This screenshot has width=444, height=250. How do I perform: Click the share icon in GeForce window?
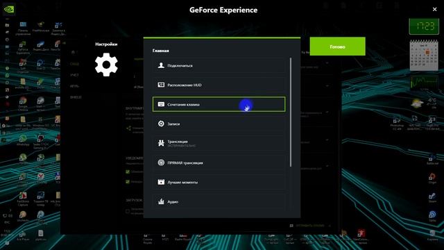click(x=128, y=128)
